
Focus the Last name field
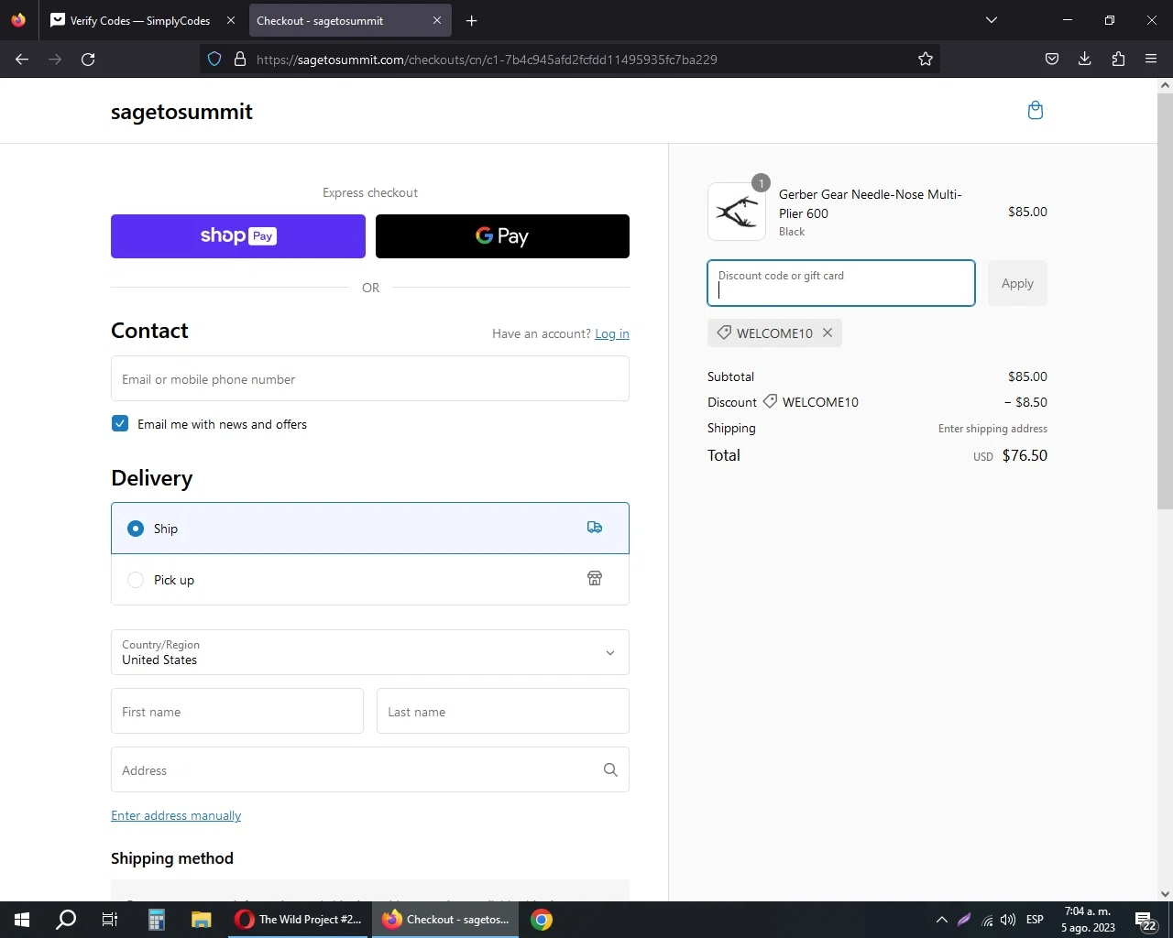503,712
